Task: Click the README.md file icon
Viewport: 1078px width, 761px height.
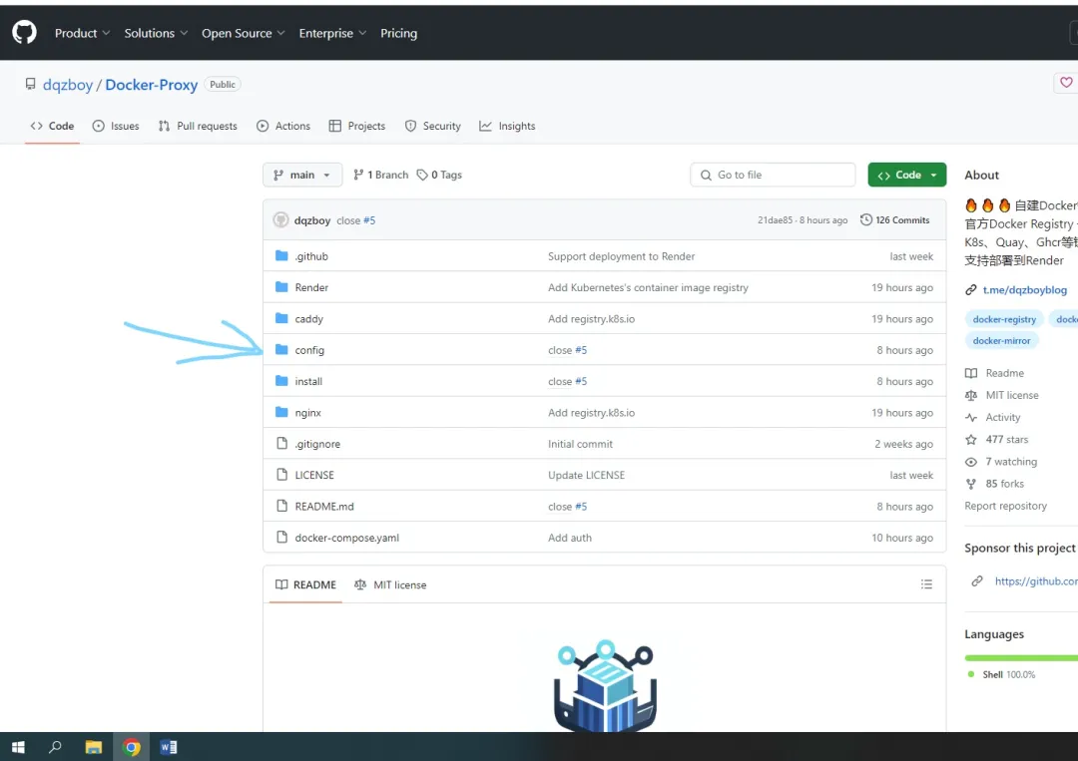Action: 281,507
